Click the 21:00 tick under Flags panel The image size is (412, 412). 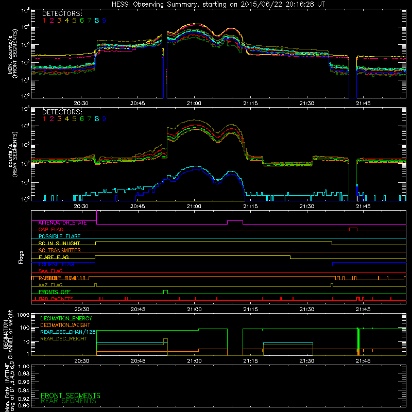195,310
